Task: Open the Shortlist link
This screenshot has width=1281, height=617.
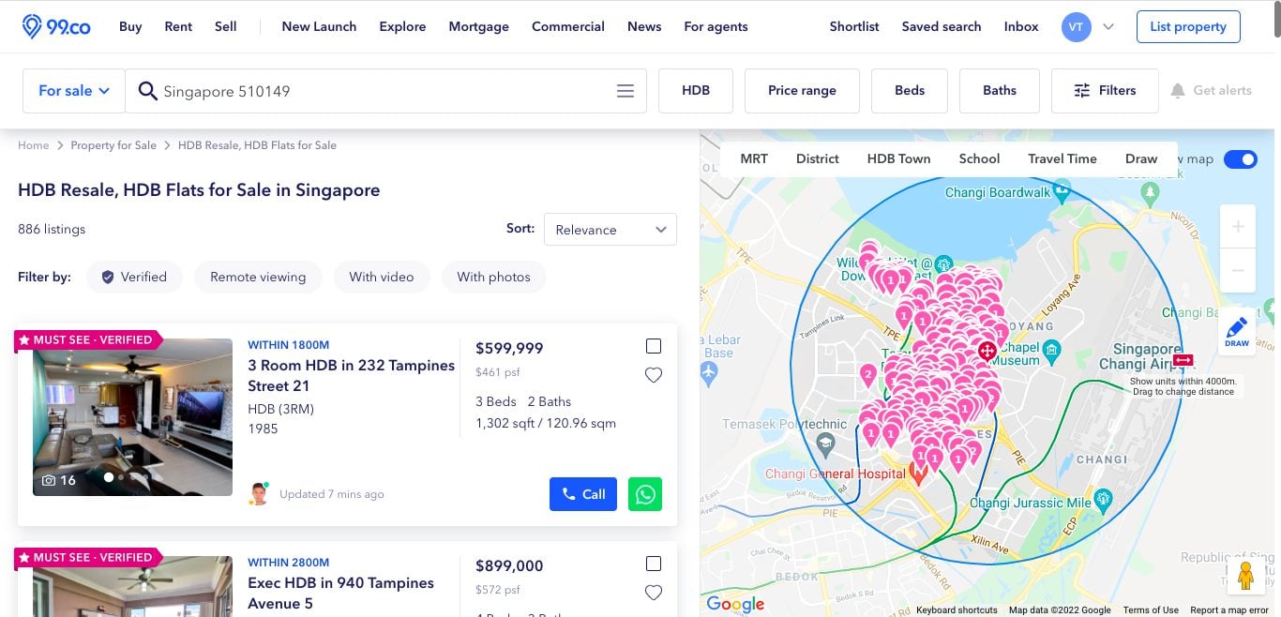Action: pos(854,26)
